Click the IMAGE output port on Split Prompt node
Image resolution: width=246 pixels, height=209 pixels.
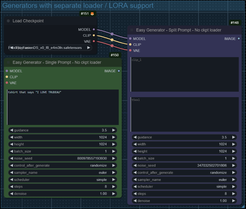[239, 39]
